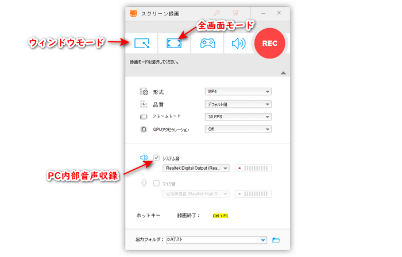Minimize the スクリーン録画 window

[263, 13]
